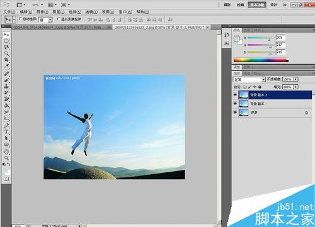Viewport: 315px width, 227px height.
Task: Open the auto-select 组 dropdown
Action: pyautogui.click(x=45, y=20)
